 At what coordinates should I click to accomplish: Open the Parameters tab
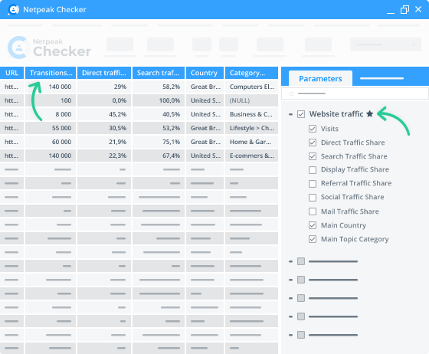[x=320, y=79]
